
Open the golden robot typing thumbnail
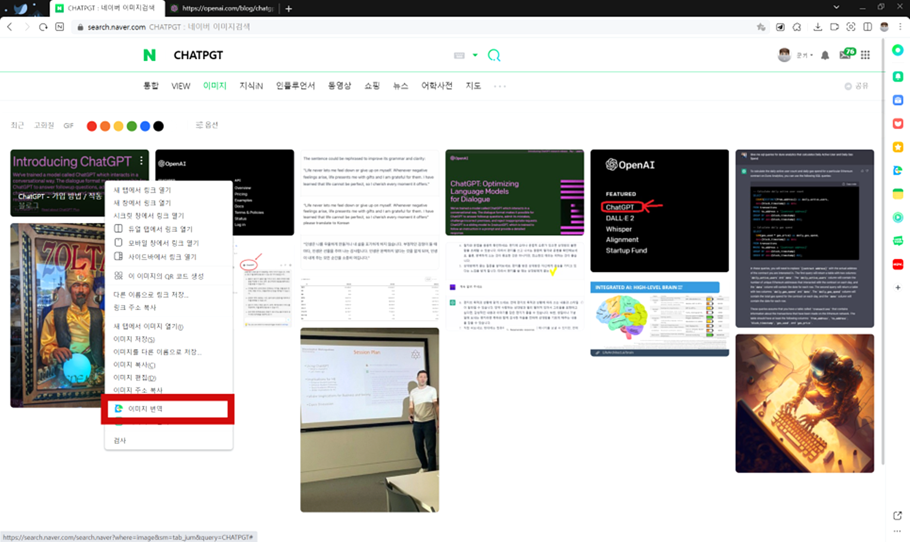[x=804, y=403]
